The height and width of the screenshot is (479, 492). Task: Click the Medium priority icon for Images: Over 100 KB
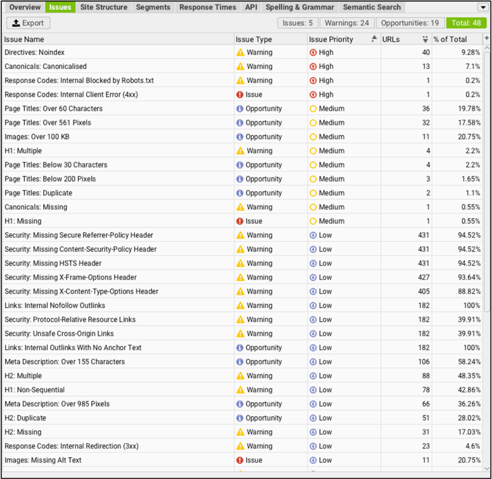coord(313,137)
